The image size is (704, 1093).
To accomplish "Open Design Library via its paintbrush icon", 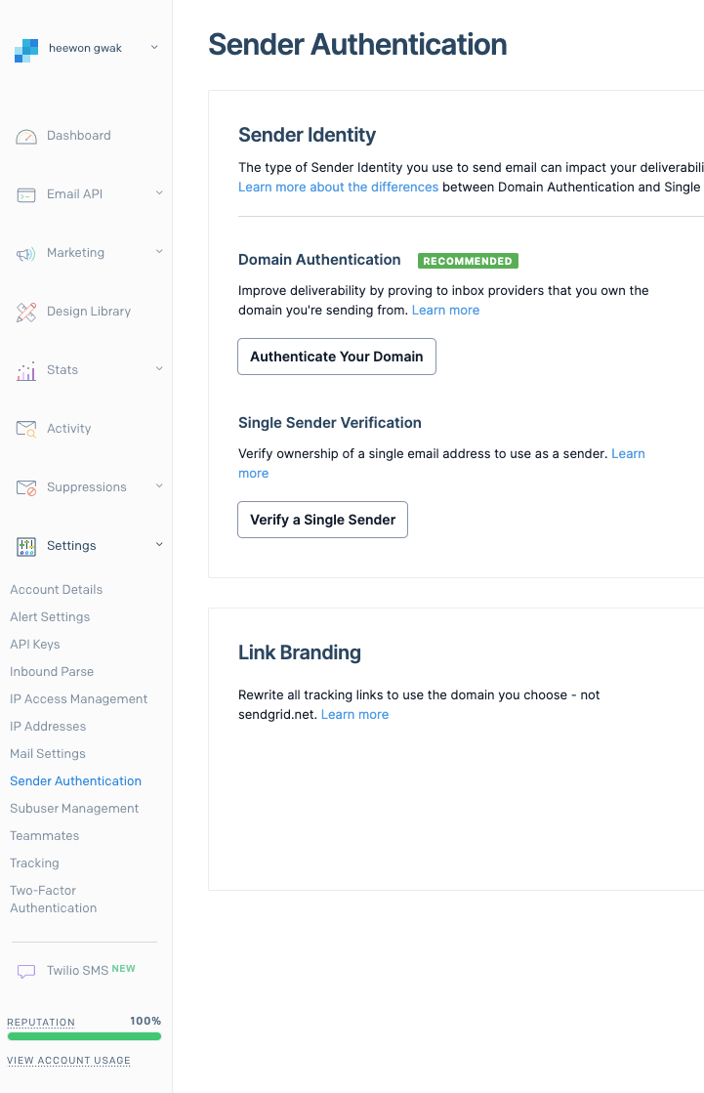I will (26, 311).
